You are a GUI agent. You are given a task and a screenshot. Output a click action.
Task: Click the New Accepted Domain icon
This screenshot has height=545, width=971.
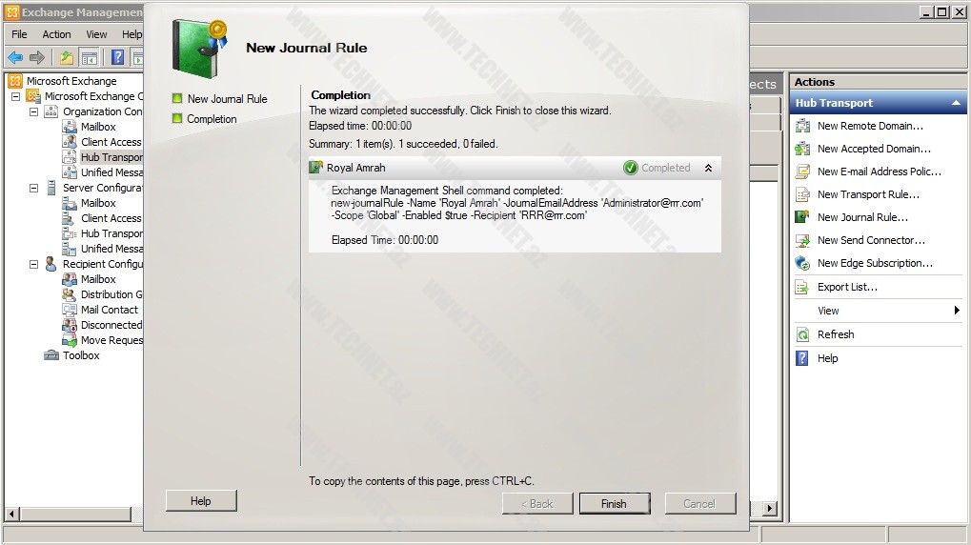[802, 149]
